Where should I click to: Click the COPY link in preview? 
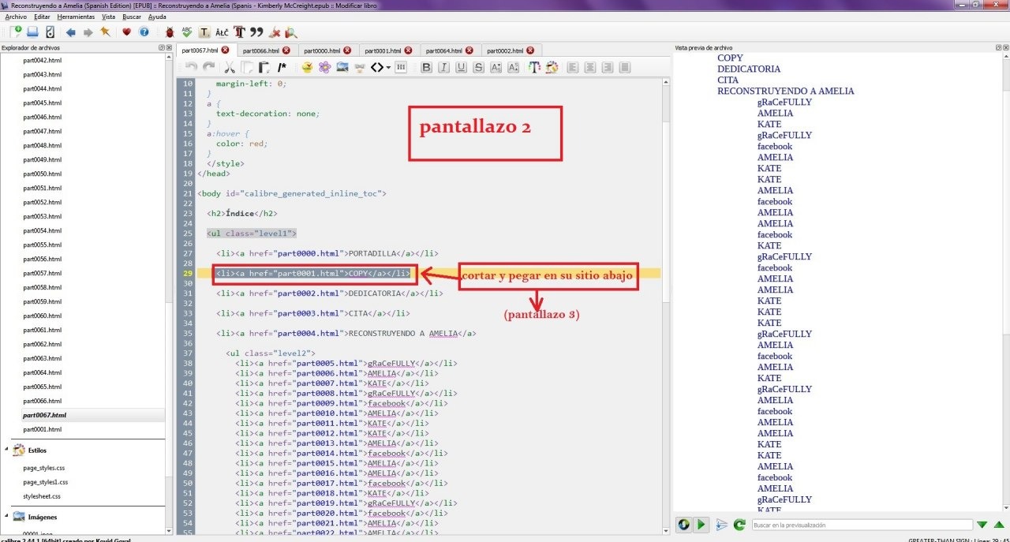(x=730, y=58)
